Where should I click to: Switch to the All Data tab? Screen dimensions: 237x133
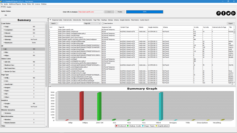click(x=3, y=7)
